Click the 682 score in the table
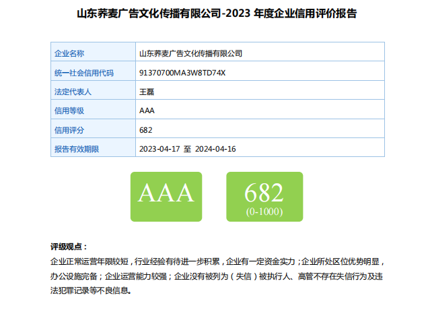This screenshot has width=428, height=316. point(146,130)
